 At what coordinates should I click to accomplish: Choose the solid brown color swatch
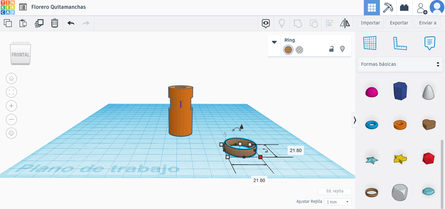point(288,50)
